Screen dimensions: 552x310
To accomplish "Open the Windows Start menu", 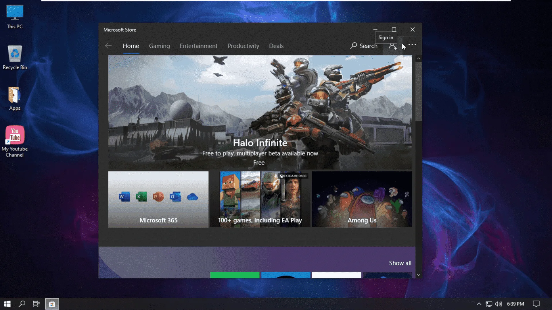I will point(7,304).
